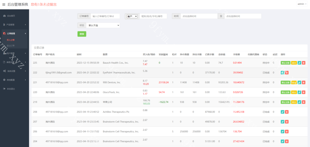Click the 23158.24 profit value
The width and height of the screenshot is (310, 147).
164,82
